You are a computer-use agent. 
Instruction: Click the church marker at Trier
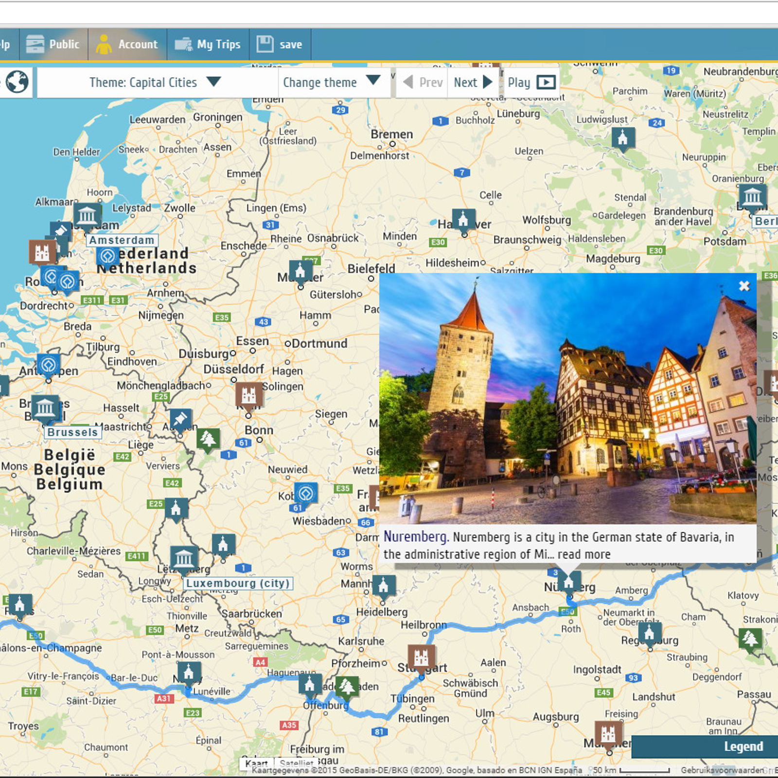point(223,545)
